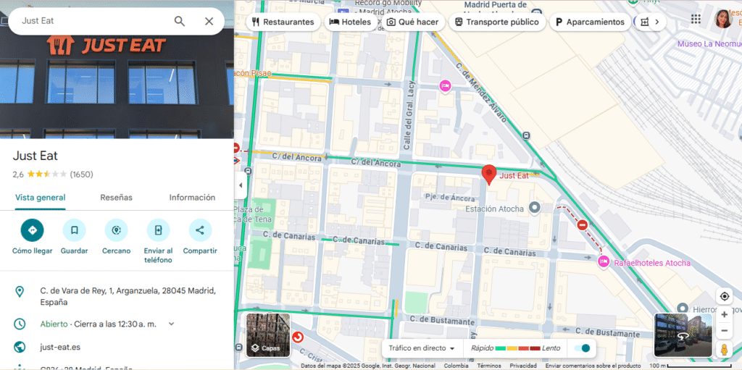742x370 pixels.
Task: Click the website globe icon
Action: (20, 348)
